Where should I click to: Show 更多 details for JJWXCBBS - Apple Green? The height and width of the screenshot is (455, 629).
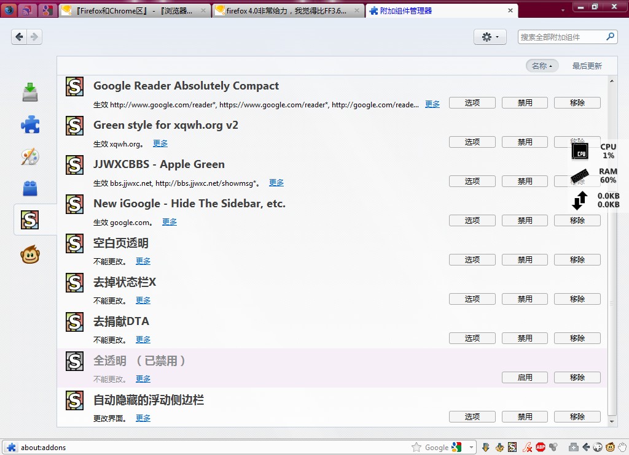(276, 183)
